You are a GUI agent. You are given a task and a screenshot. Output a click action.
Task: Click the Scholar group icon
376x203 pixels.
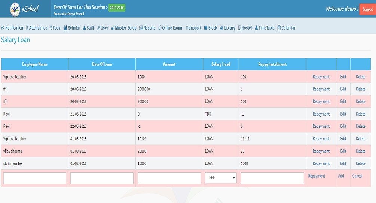[65, 28]
